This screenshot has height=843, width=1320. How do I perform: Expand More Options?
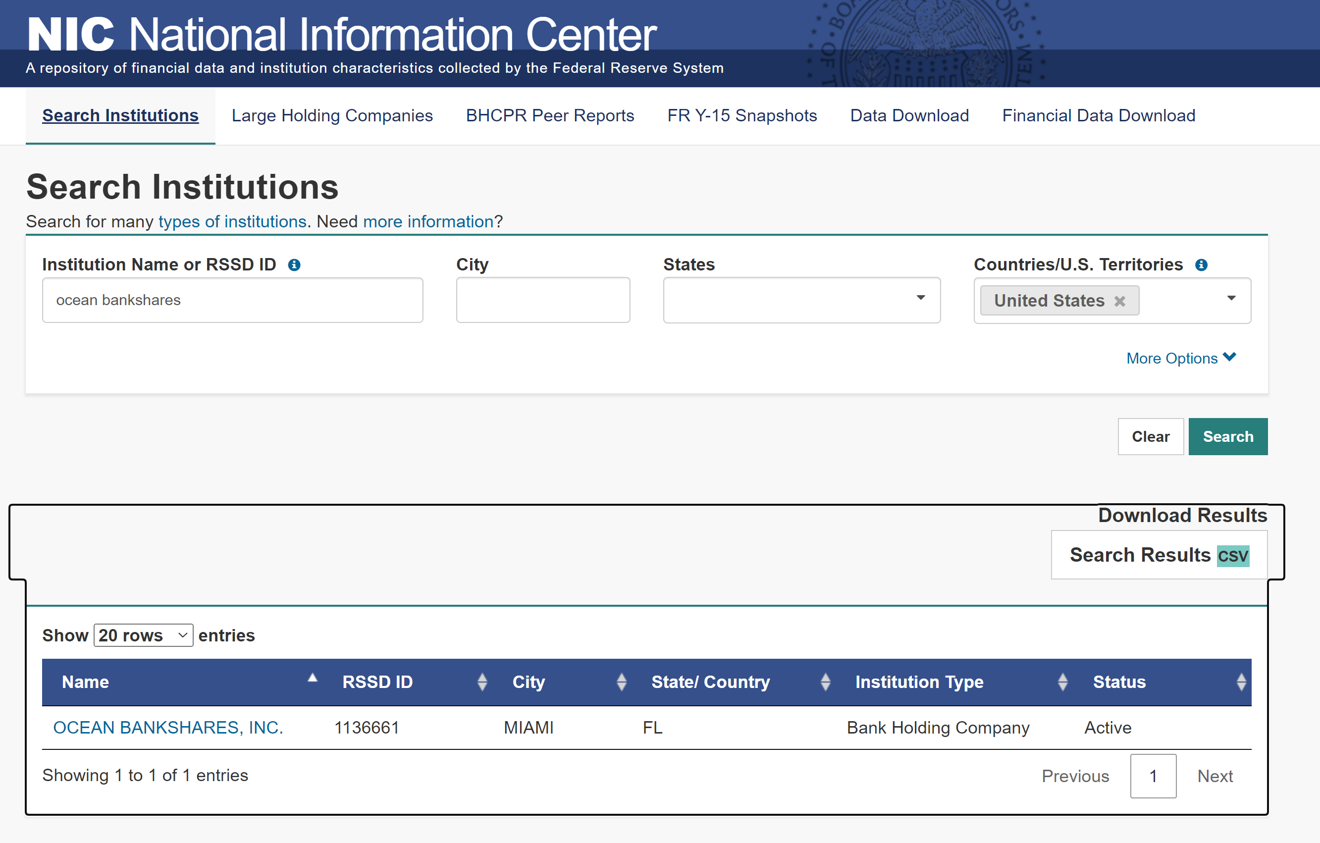point(1180,358)
